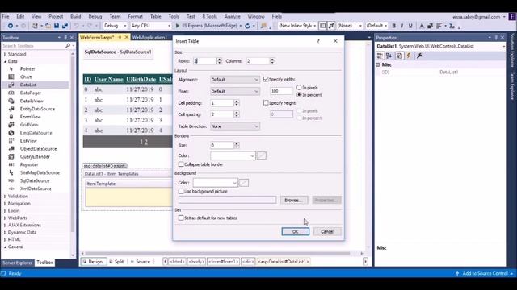517x290 pixels.
Task: Select the width In percent radio button
Action: pos(299,95)
